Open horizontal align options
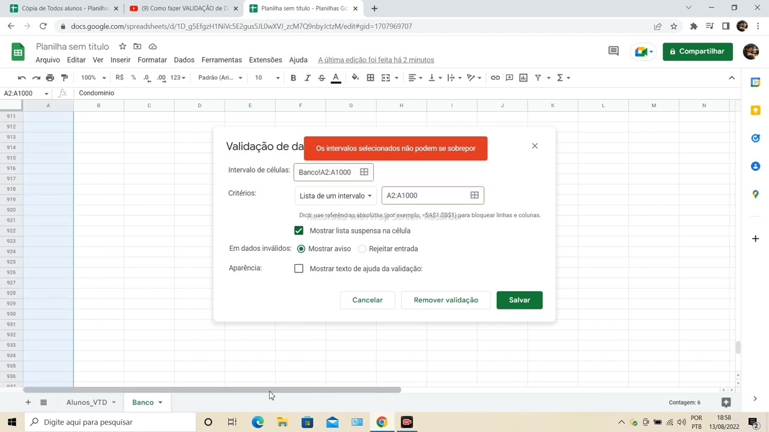 tap(416, 77)
